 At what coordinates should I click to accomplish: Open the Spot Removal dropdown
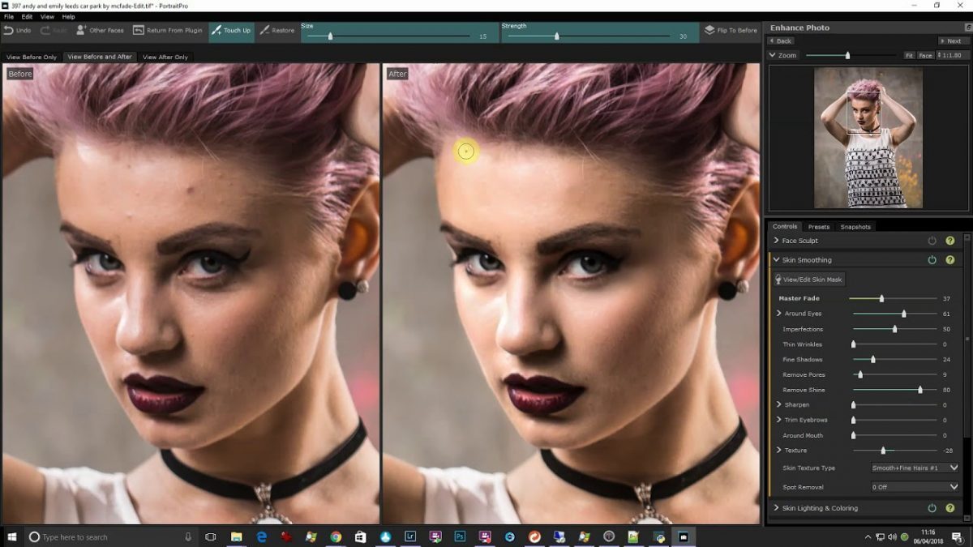[x=914, y=487]
